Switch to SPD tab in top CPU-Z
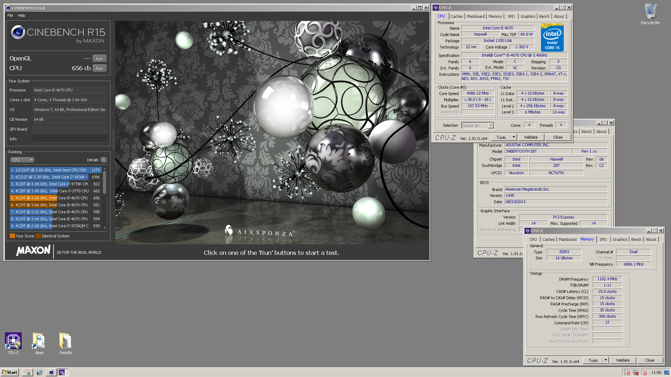Screen dimensions: 671x377 pos(511,16)
